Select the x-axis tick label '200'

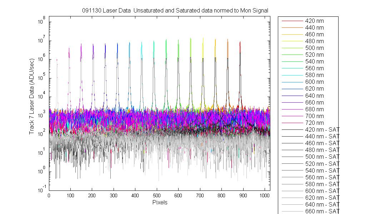tap(92, 195)
